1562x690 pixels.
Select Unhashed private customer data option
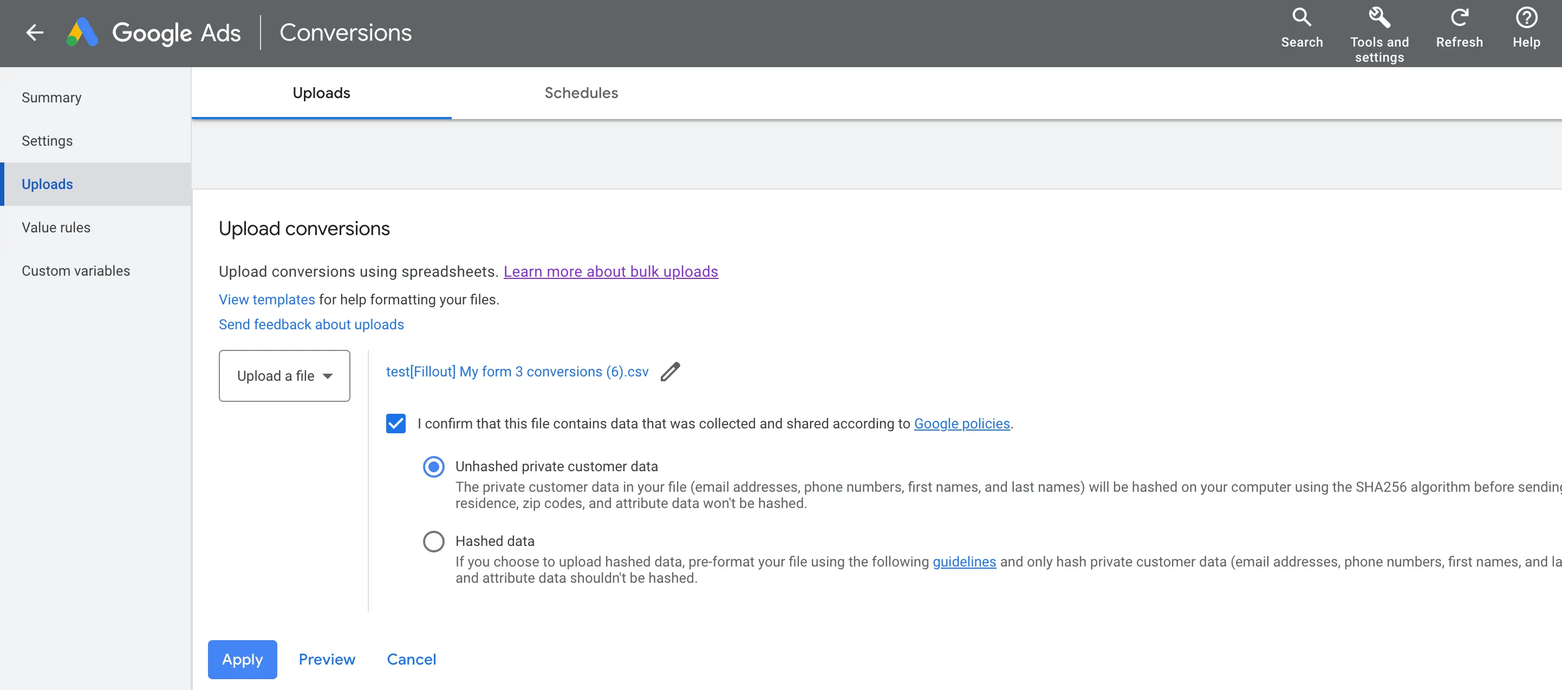pyautogui.click(x=433, y=466)
